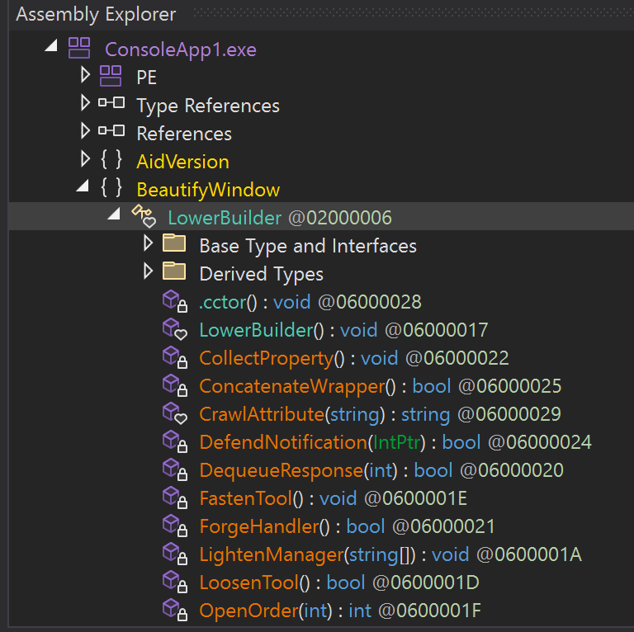Expand the PE node
634x632 pixels.
tap(84, 77)
